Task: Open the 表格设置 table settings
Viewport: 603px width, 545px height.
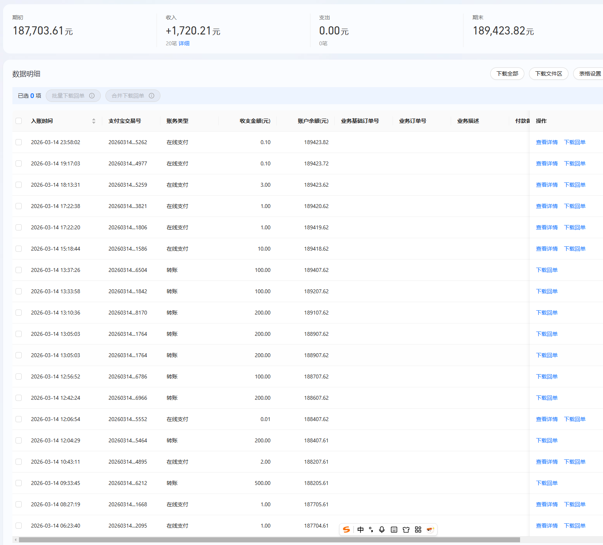Action: pyautogui.click(x=589, y=74)
